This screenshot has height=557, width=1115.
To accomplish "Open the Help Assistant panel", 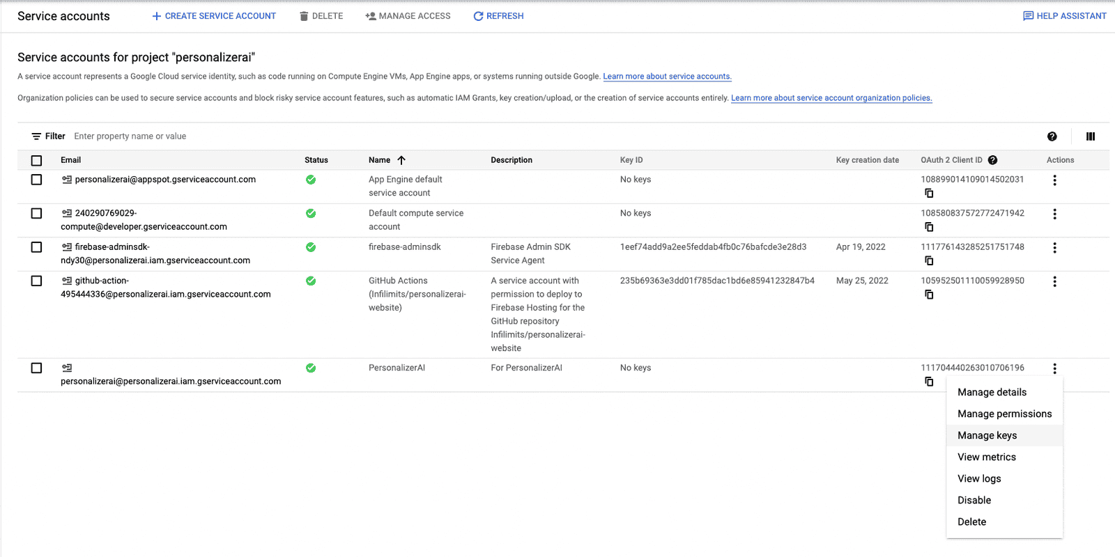I will (1064, 16).
